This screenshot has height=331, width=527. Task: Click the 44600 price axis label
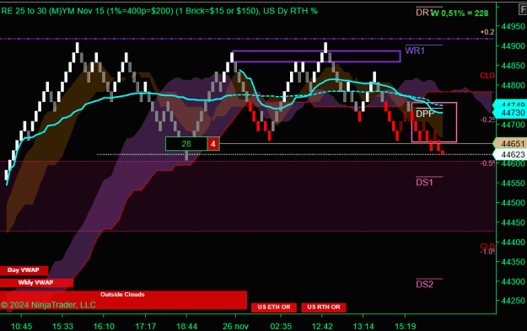pos(513,164)
